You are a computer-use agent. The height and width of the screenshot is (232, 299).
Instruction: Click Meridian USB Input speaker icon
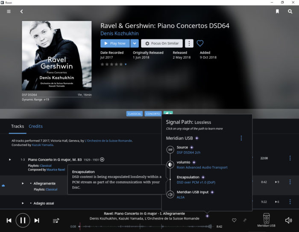170,194
